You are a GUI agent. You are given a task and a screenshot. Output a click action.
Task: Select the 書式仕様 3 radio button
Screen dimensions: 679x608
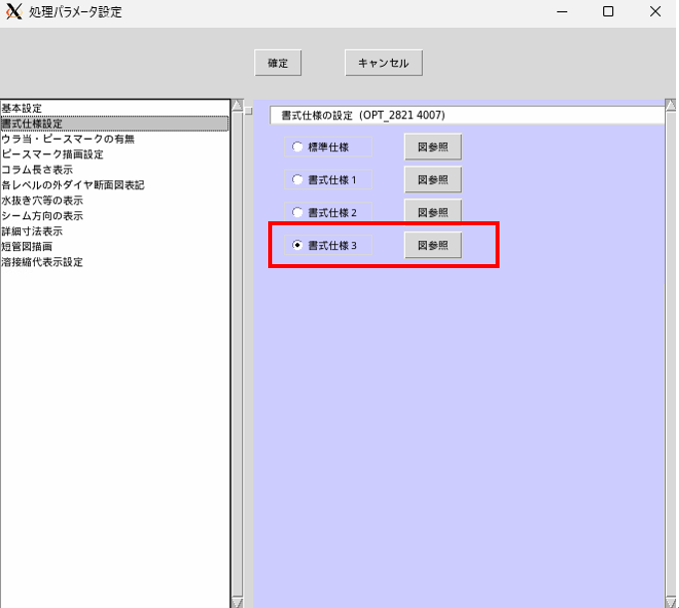(297, 245)
